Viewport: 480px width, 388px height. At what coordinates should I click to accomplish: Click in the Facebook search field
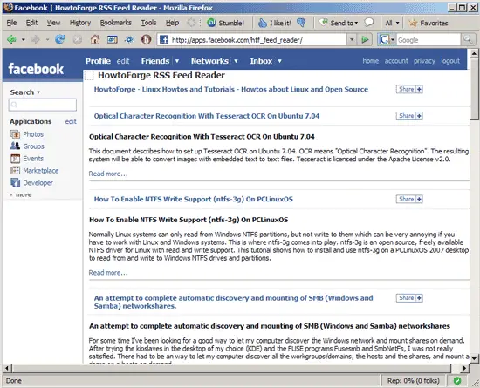pyautogui.click(x=43, y=105)
